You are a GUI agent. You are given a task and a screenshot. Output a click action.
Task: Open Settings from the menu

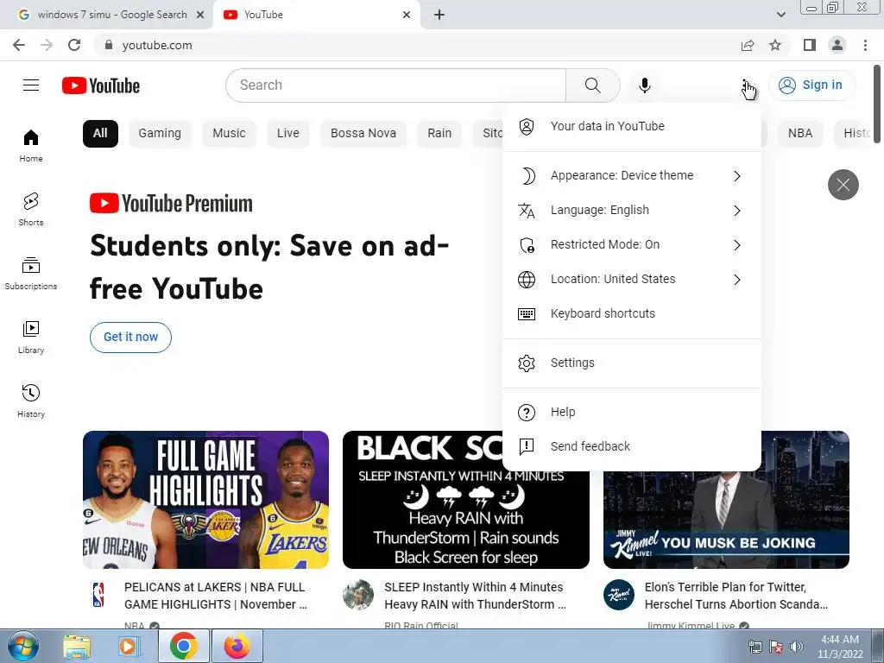pos(631,363)
